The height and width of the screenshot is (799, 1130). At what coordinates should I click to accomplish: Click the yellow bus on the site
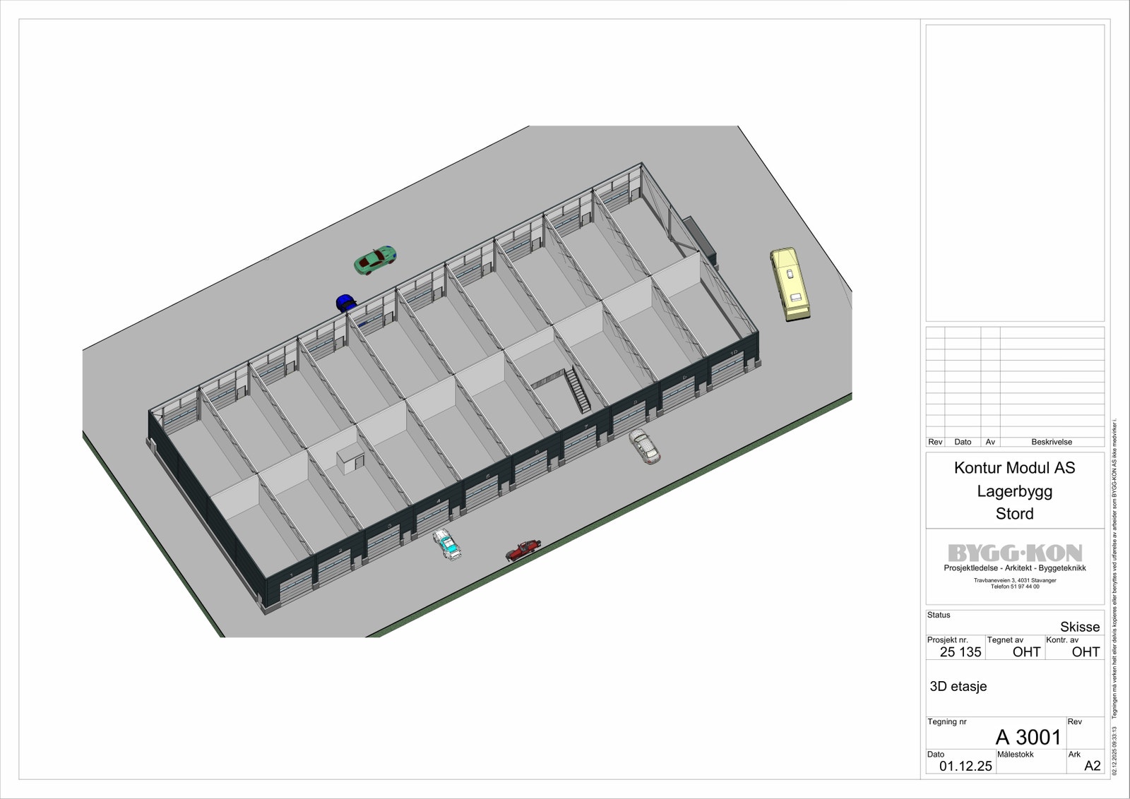tap(790, 284)
